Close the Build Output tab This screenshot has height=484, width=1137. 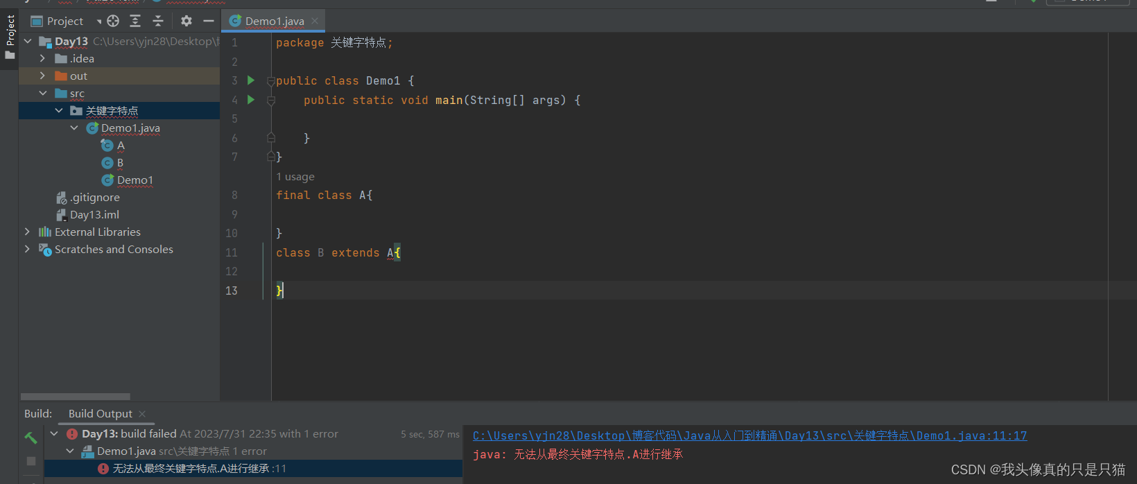coord(142,414)
